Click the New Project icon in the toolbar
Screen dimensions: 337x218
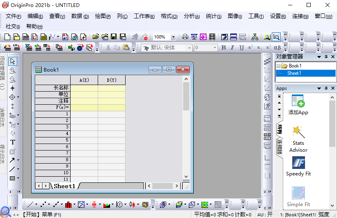tap(7, 37)
